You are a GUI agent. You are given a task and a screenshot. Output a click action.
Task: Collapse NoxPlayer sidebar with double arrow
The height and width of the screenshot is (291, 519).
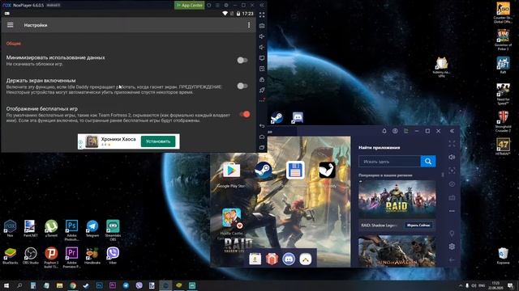coord(261,6)
